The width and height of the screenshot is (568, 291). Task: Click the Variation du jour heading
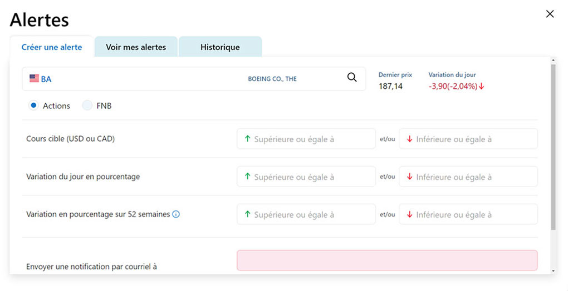[x=452, y=75]
